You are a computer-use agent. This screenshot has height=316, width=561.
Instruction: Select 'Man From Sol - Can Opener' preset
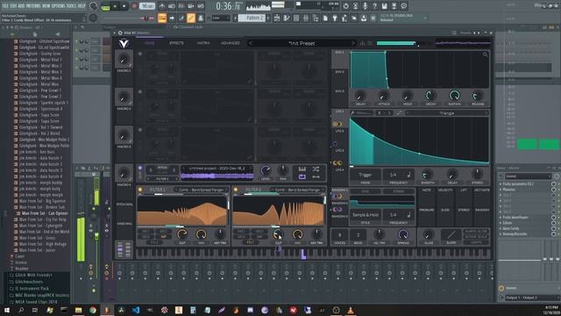pyautogui.click(x=45, y=213)
